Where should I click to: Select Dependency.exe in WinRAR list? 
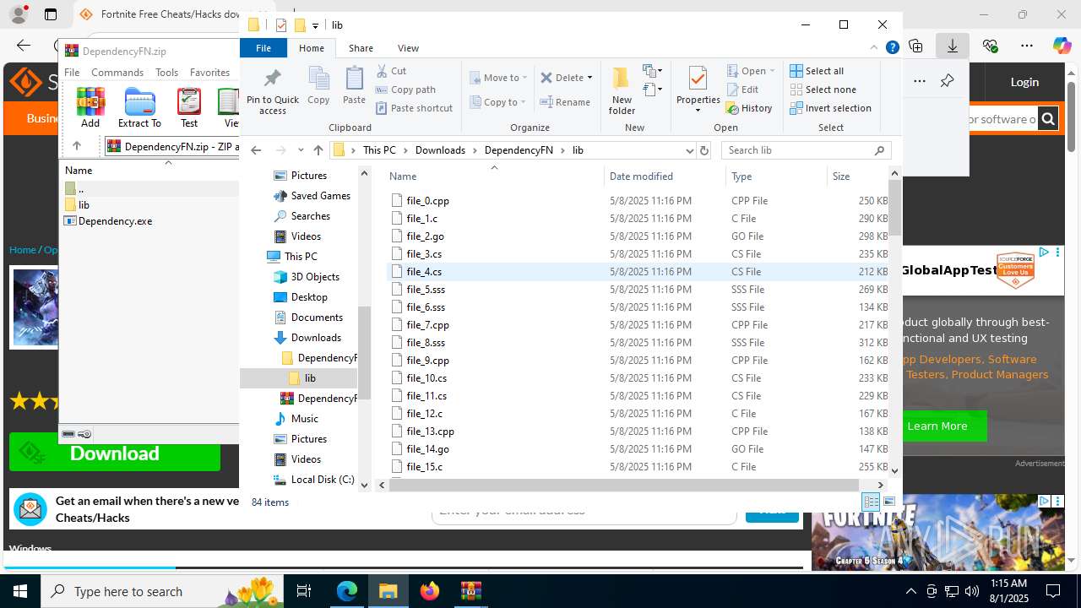coord(115,221)
